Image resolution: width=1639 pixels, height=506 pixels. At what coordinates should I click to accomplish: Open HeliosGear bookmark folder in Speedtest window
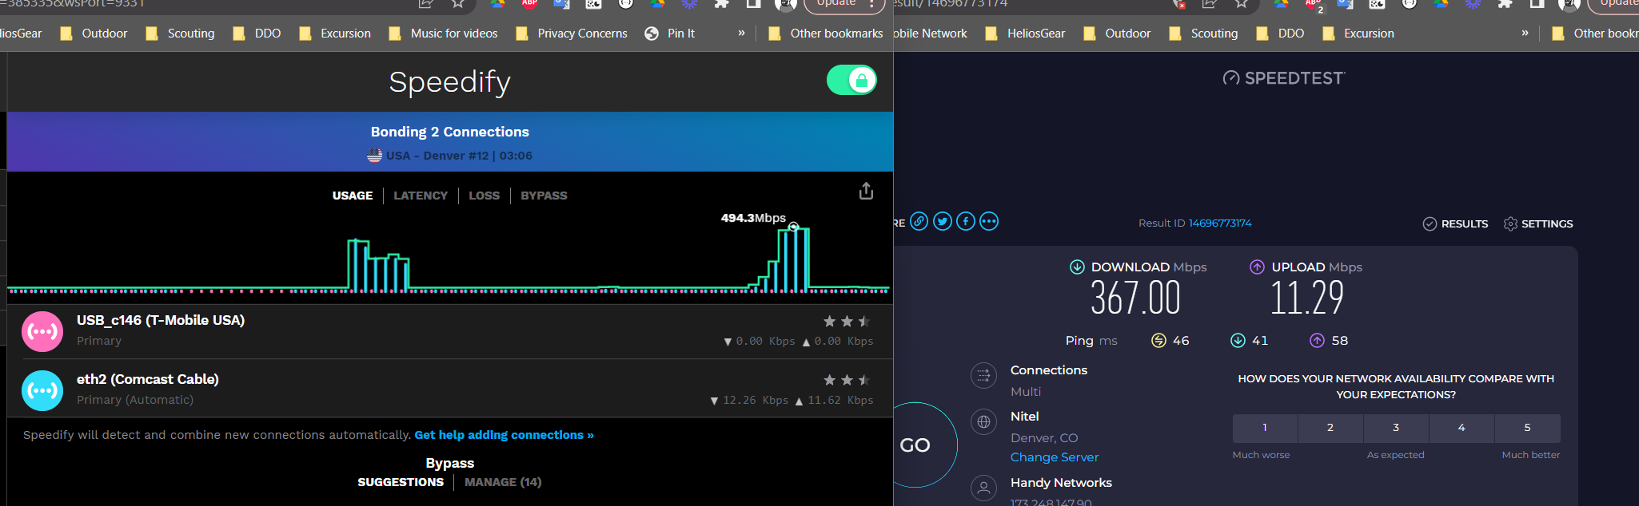pos(1025,34)
